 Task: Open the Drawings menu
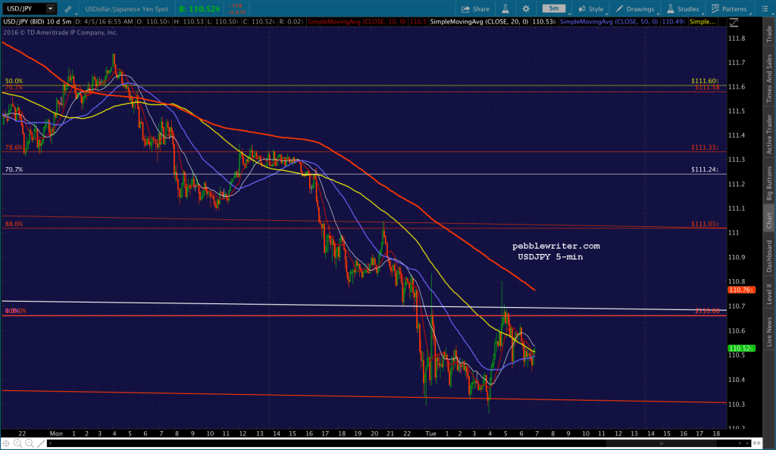click(635, 9)
